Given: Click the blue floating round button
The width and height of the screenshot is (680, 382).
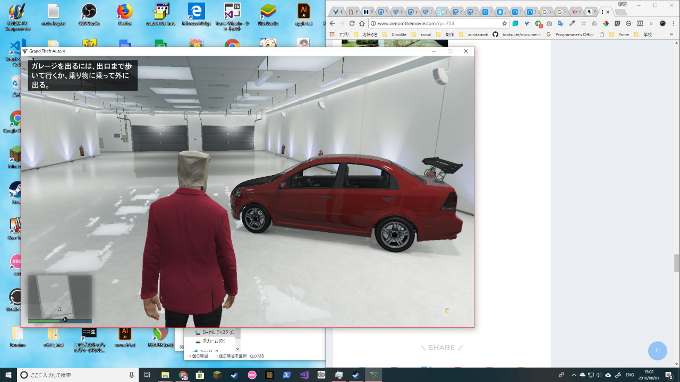Looking at the screenshot, I should (657, 351).
